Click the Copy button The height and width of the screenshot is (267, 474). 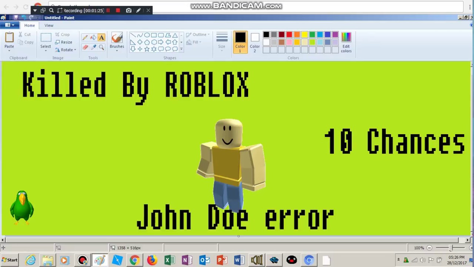[26, 42]
